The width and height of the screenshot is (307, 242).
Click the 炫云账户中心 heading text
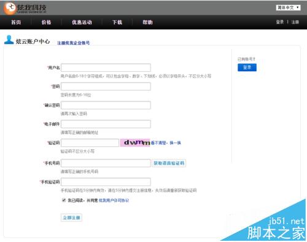point(33,41)
